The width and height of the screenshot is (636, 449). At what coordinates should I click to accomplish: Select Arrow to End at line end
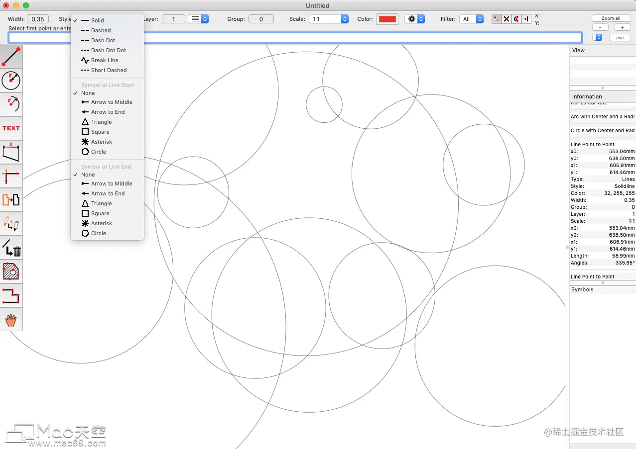[x=107, y=193]
